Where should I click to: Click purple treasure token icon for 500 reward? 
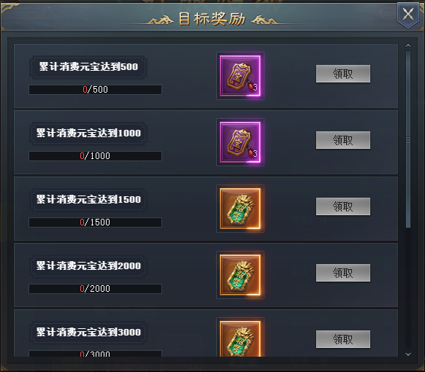[240, 76]
